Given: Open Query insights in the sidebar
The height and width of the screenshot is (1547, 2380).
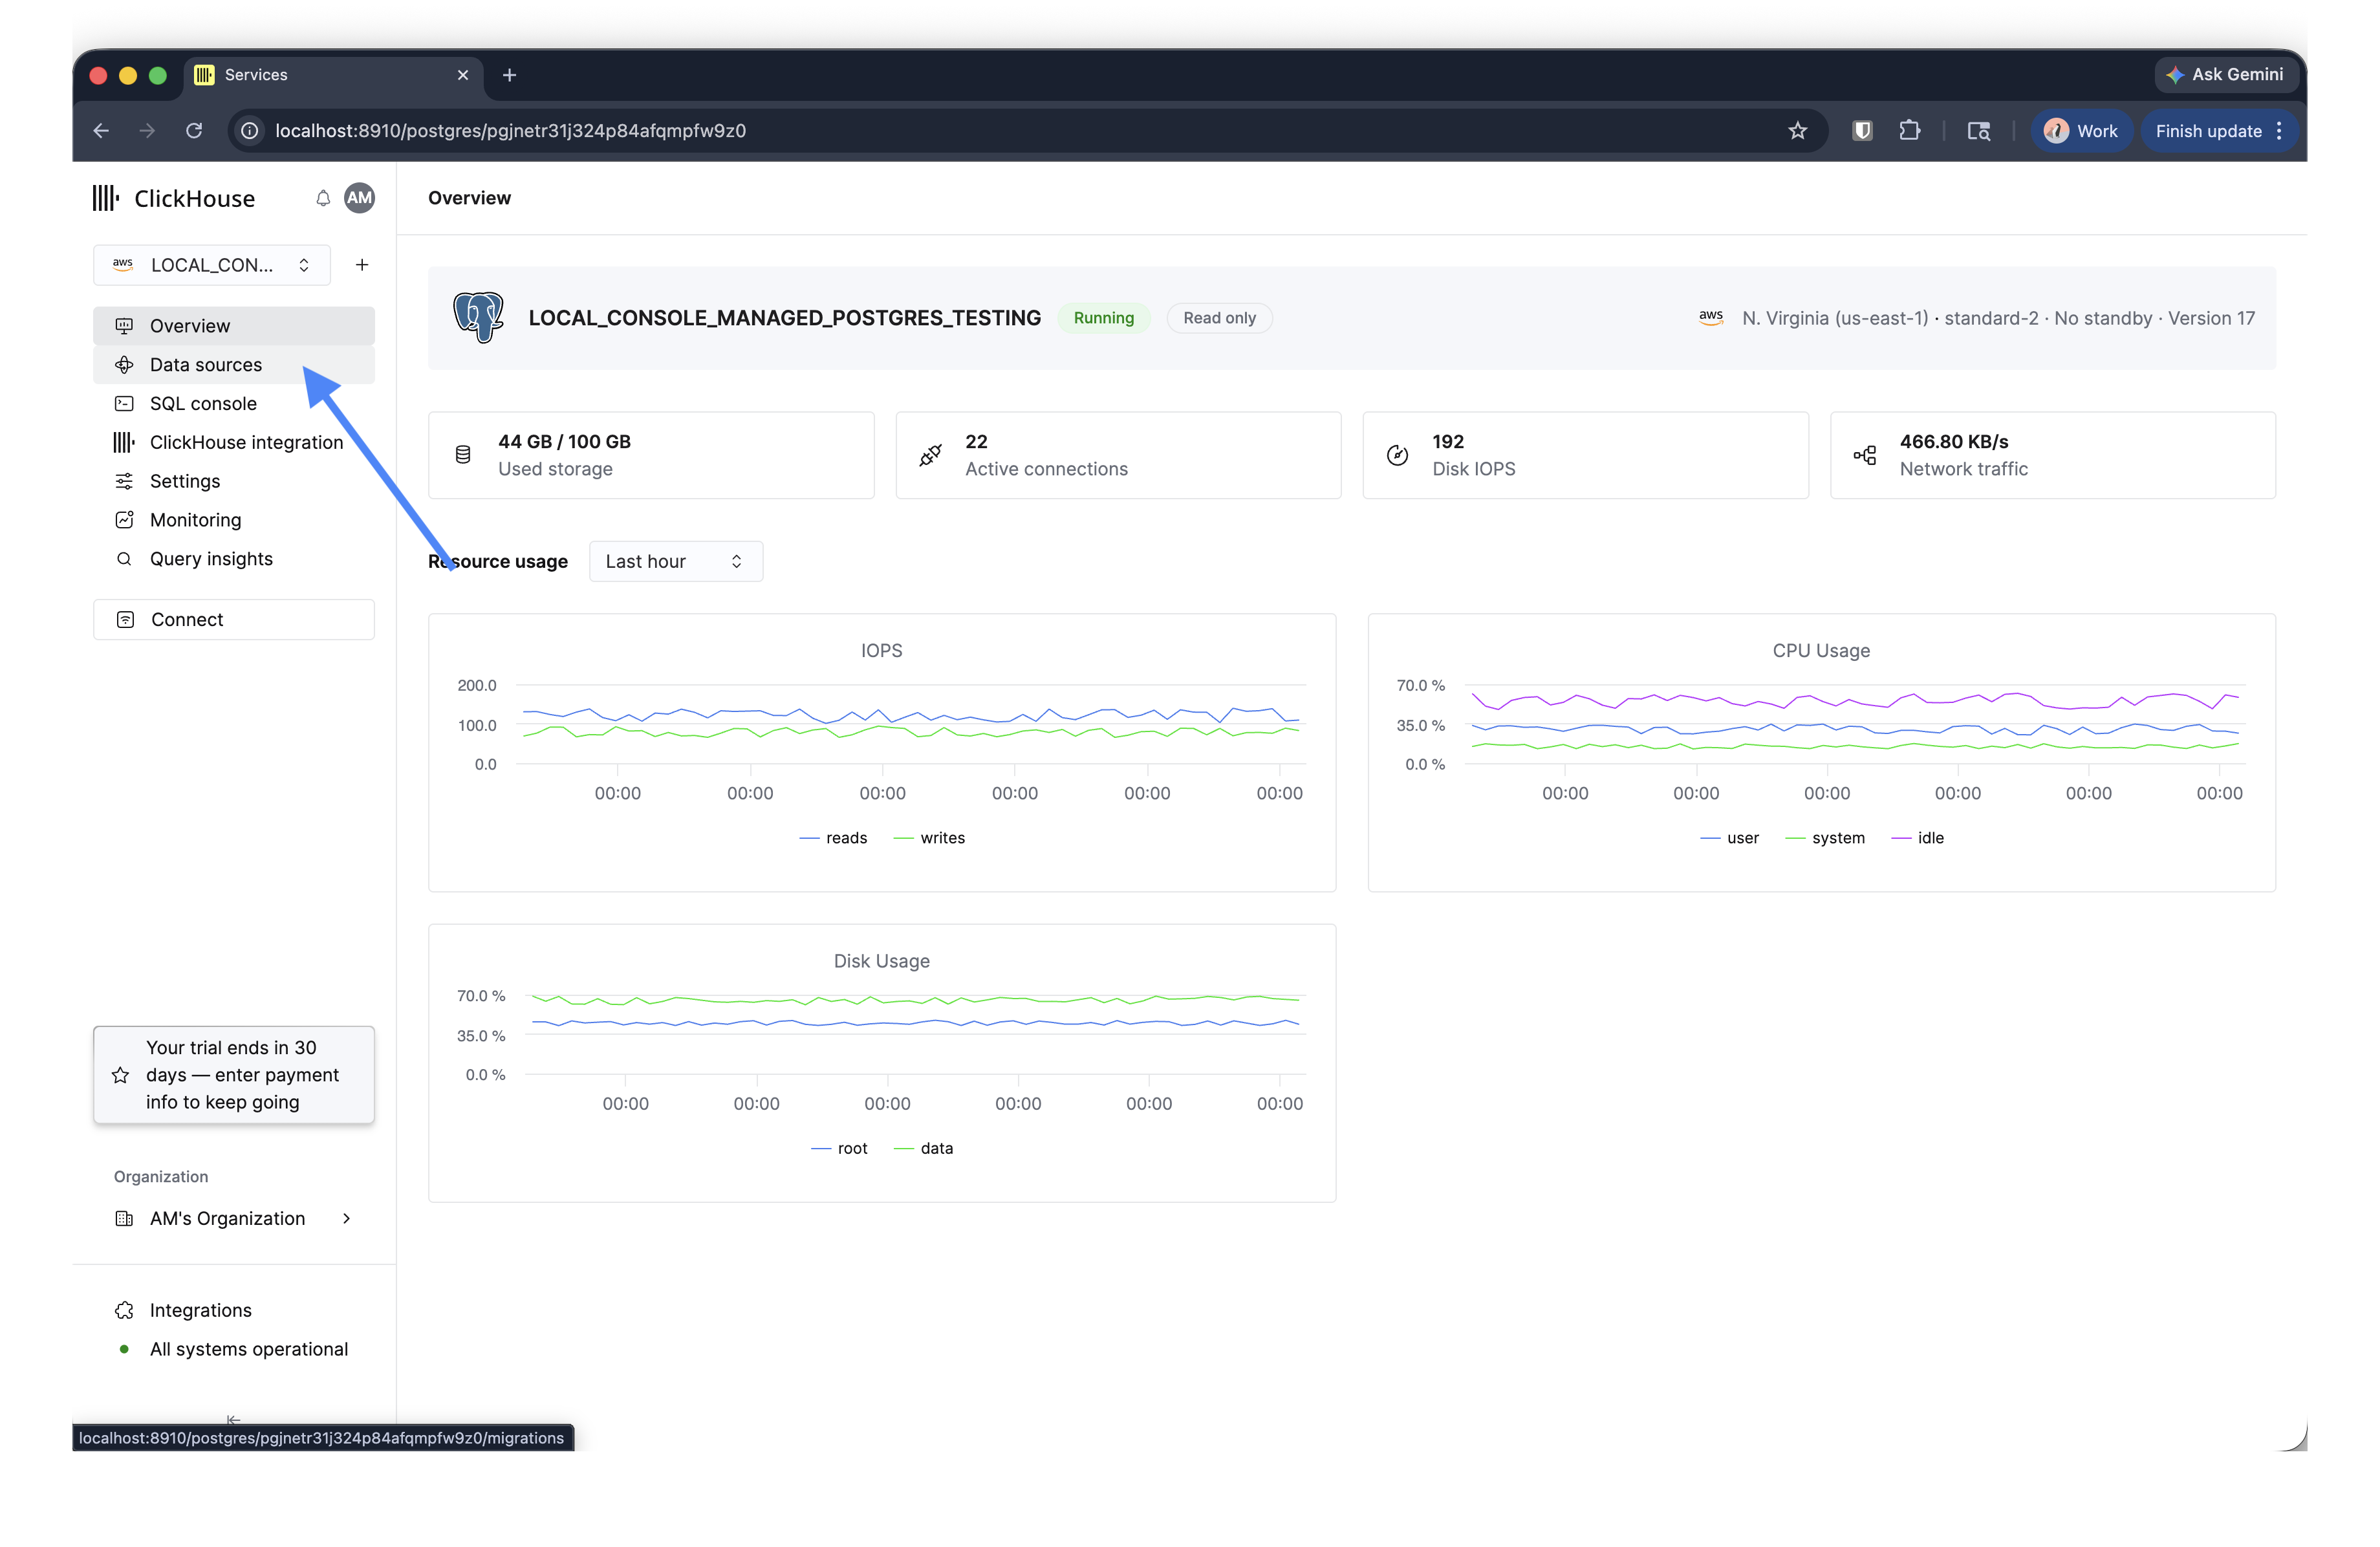Looking at the screenshot, I should tap(234, 559).
